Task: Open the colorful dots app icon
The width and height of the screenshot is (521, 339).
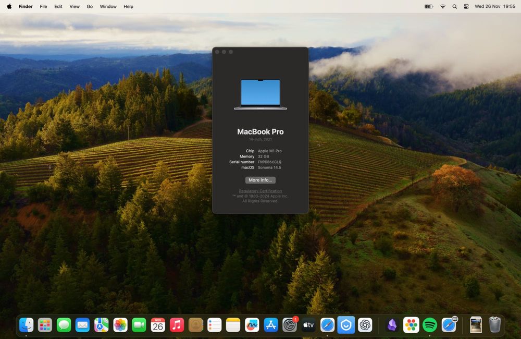Action: click(411, 325)
